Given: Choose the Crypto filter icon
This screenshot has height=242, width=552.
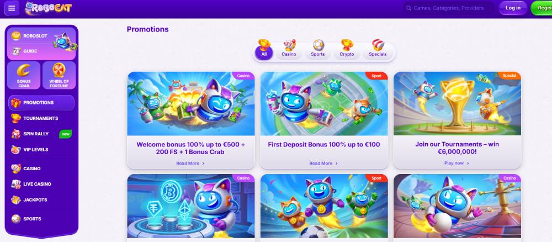Looking at the screenshot, I should [347, 49].
